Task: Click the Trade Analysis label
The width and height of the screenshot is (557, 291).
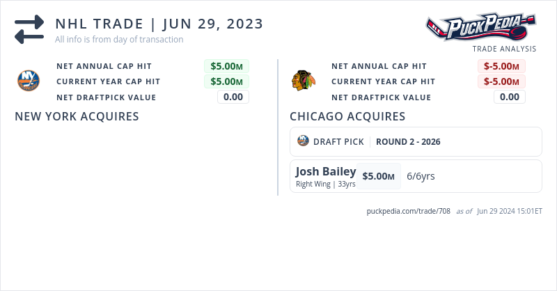Action: pos(504,49)
